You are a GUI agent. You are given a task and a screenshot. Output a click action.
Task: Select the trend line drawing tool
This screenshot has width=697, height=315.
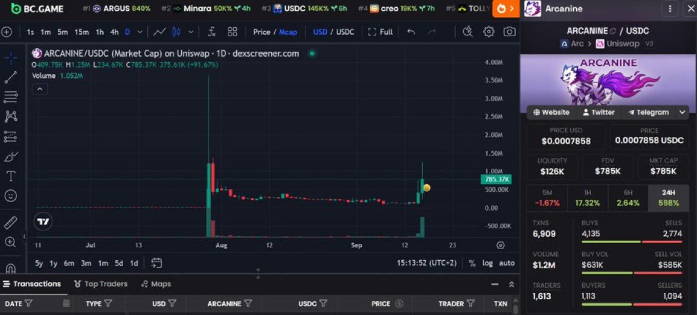tap(11, 77)
